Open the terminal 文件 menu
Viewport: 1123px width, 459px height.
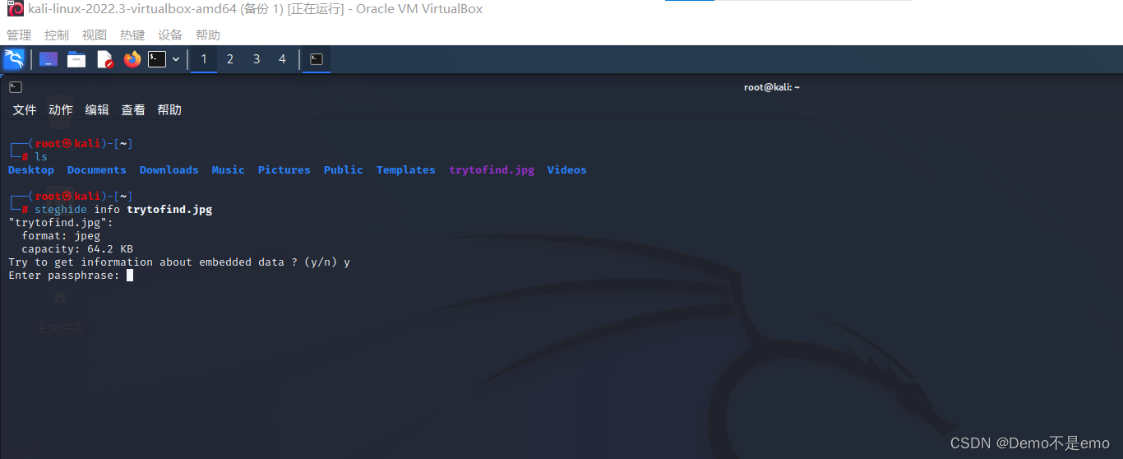(x=25, y=109)
